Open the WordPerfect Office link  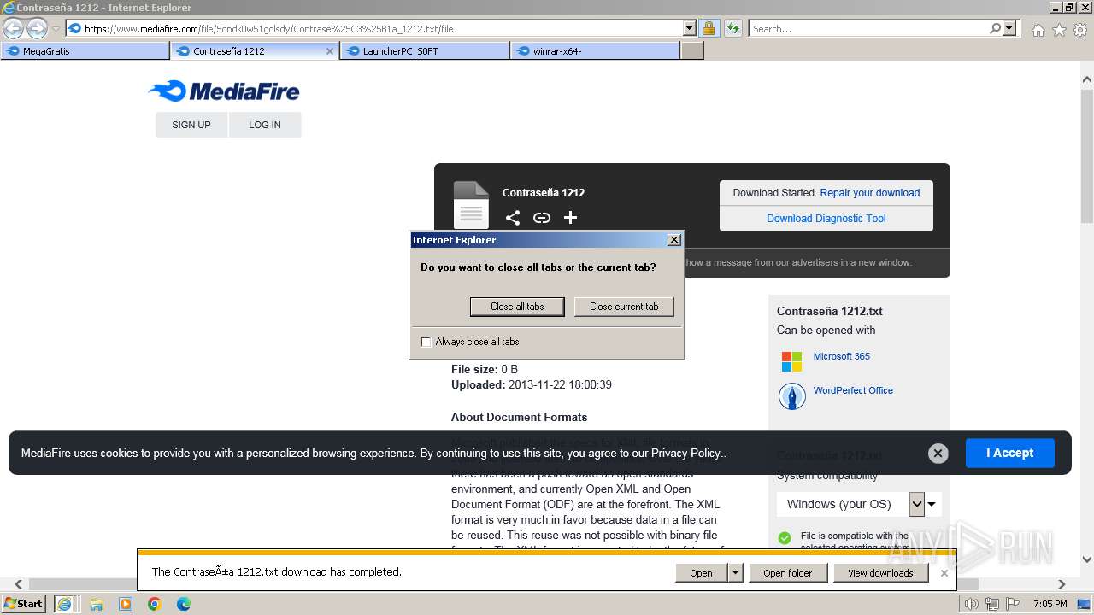[x=853, y=390]
